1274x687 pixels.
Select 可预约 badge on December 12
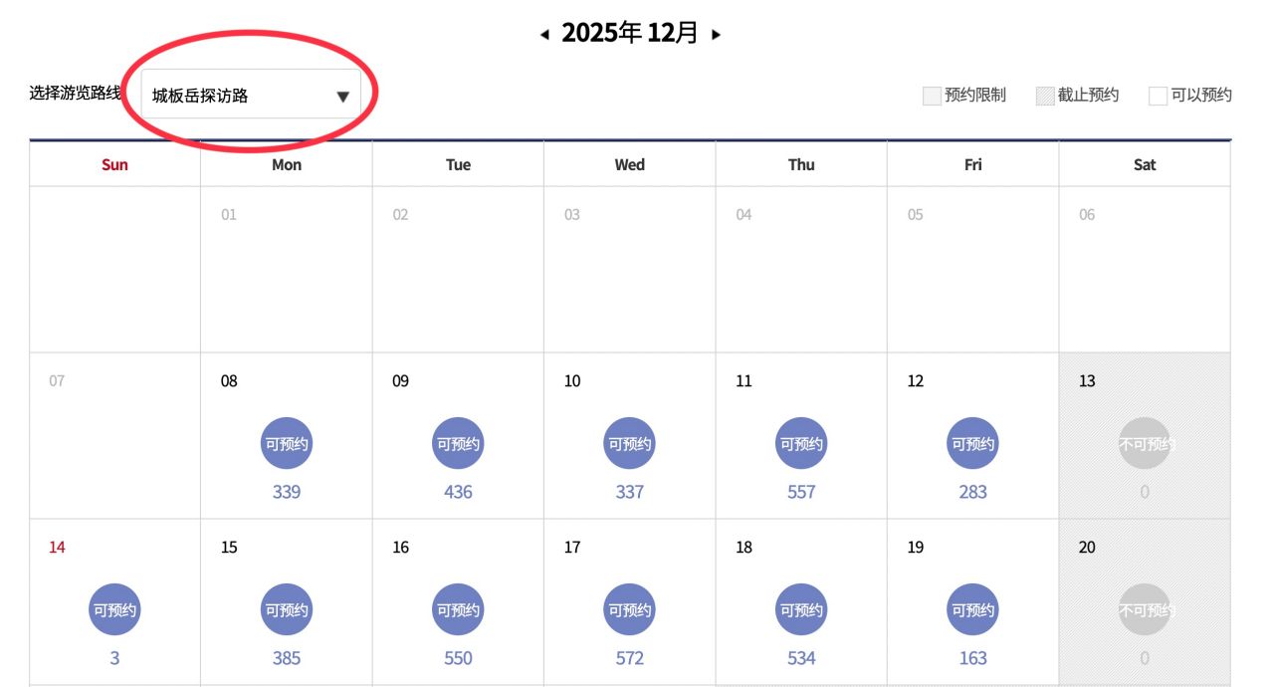click(972, 444)
